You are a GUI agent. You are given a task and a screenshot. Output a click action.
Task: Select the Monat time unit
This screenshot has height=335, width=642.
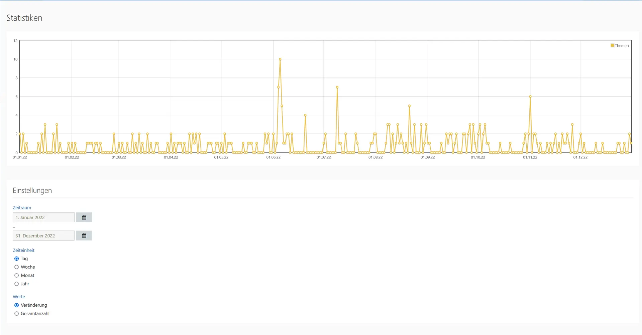(x=16, y=275)
